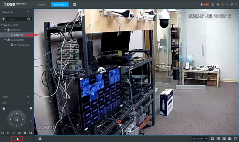Click the save view disk icon
Image resolution: width=239 pixels, height=142 pixels.
40,138
